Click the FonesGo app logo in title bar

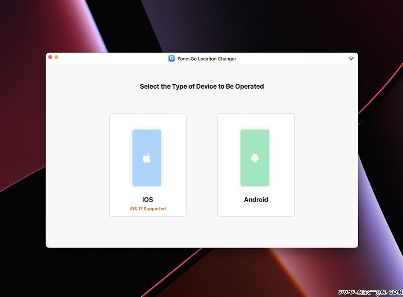[171, 58]
